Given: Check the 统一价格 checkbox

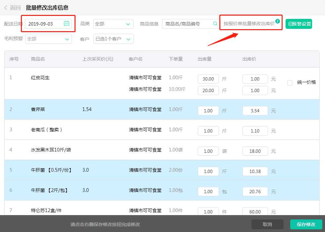Looking at the screenshot, I should [x=290, y=83].
